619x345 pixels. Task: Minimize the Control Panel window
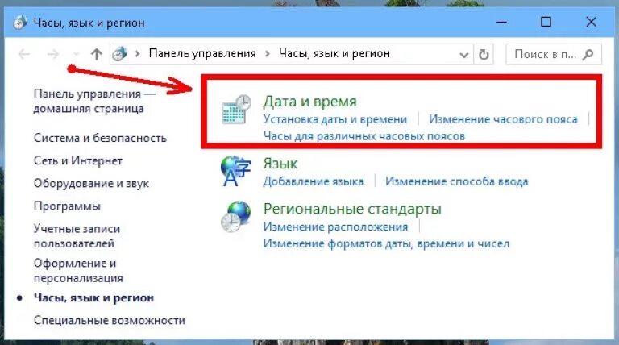(502, 22)
